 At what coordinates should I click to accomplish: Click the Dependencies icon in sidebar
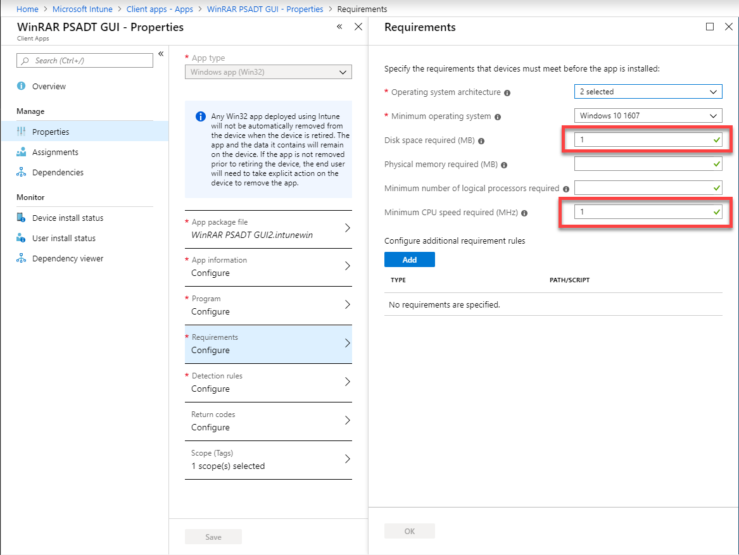22,173
